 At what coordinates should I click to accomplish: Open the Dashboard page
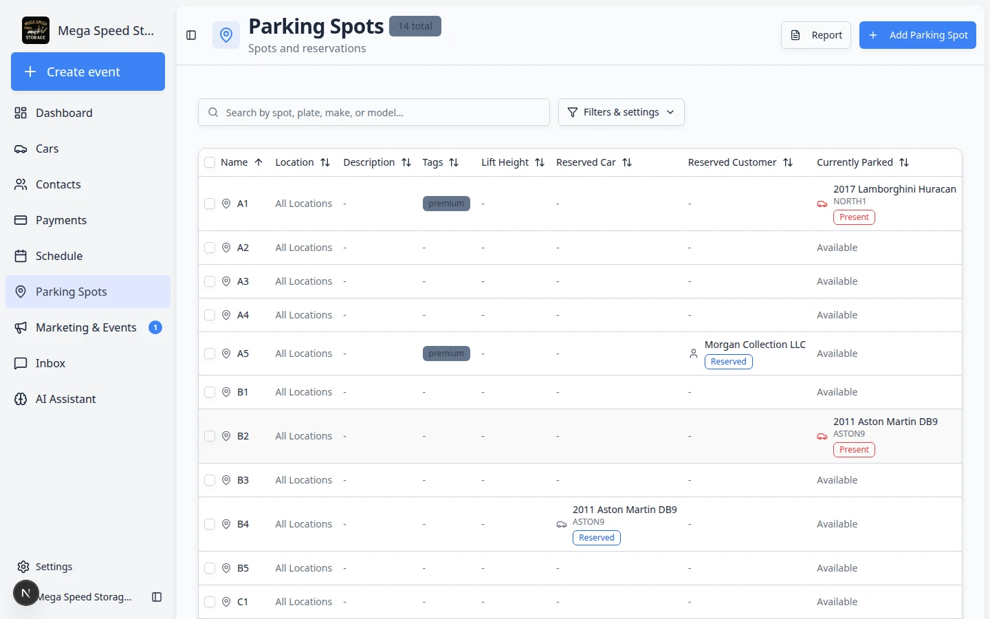coord(88,113)
